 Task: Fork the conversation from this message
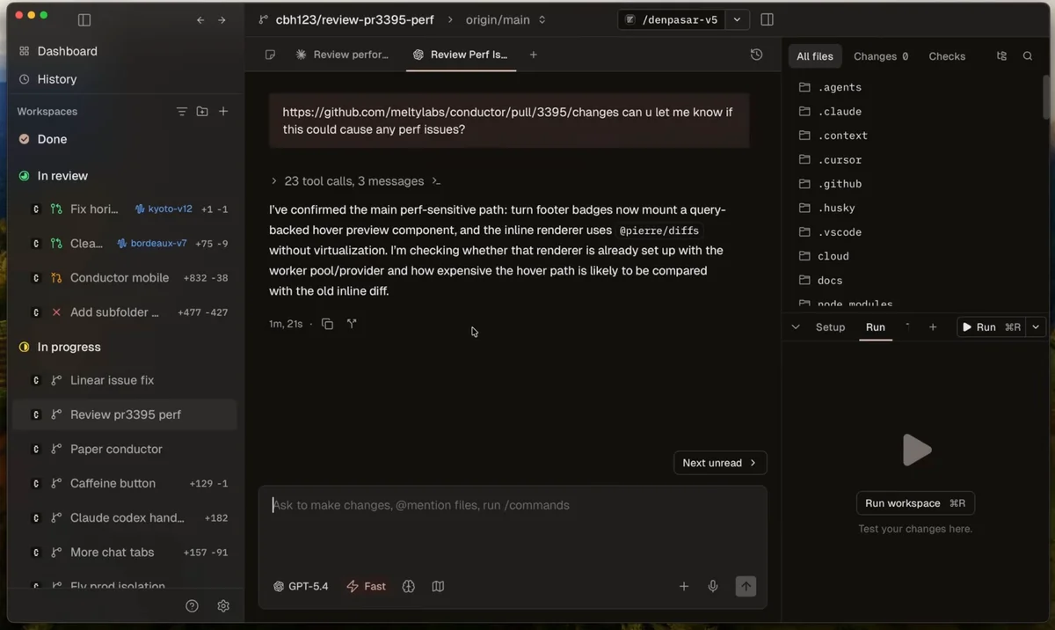pyautogui.click(x=352, y=324)
